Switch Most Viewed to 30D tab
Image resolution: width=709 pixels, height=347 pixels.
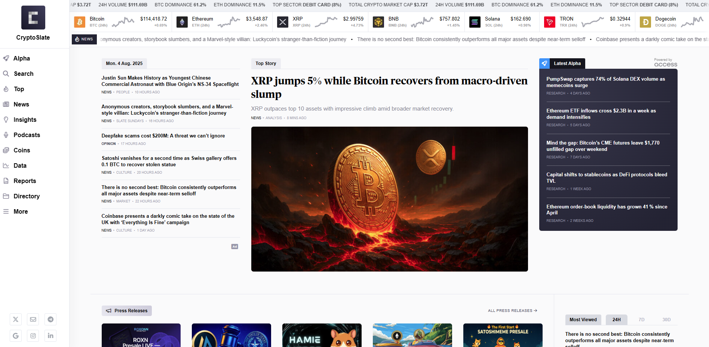[666, 320]
